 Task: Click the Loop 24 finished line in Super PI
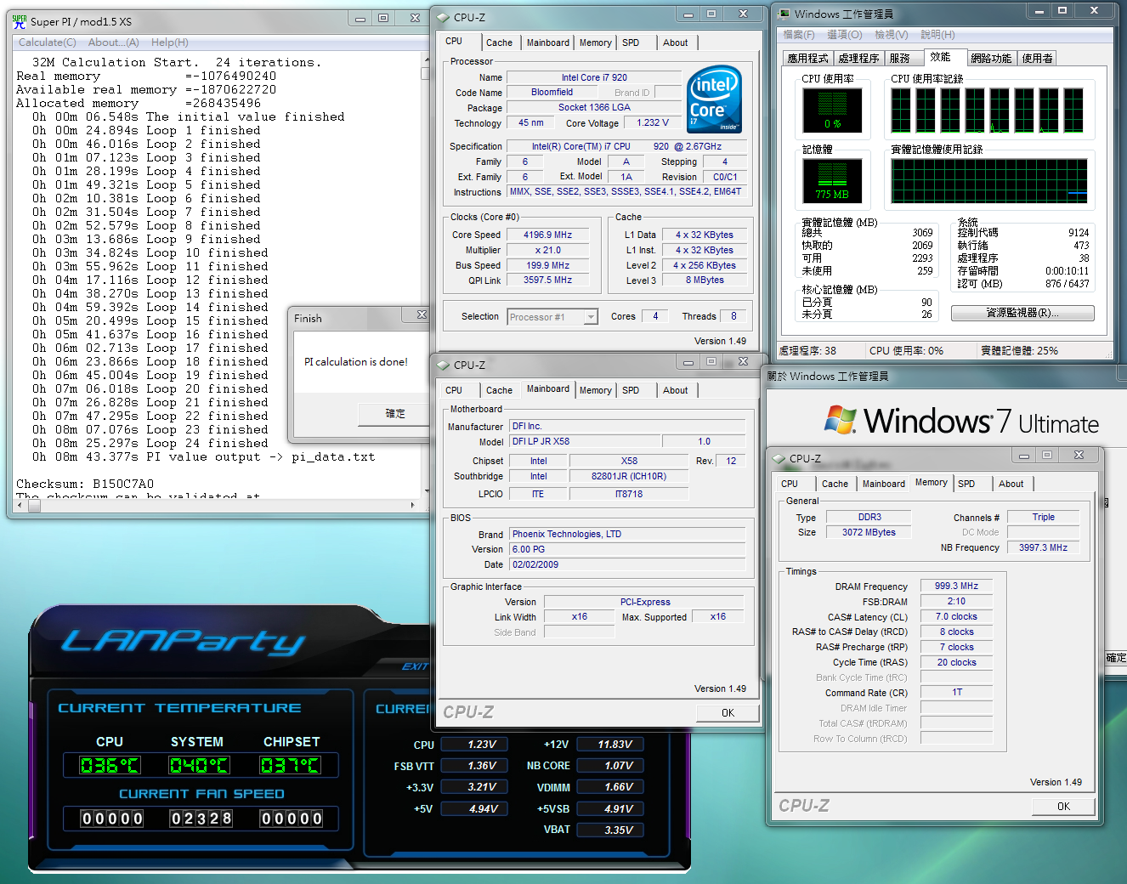click(150, 443)
